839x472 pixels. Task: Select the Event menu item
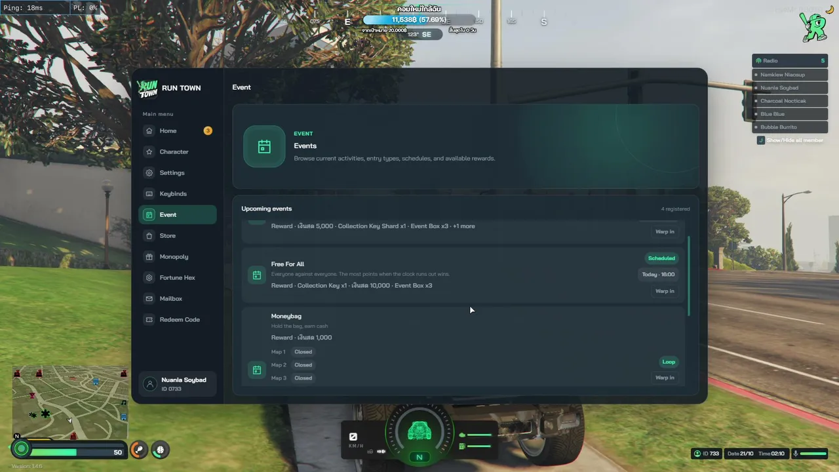[178, 215]
